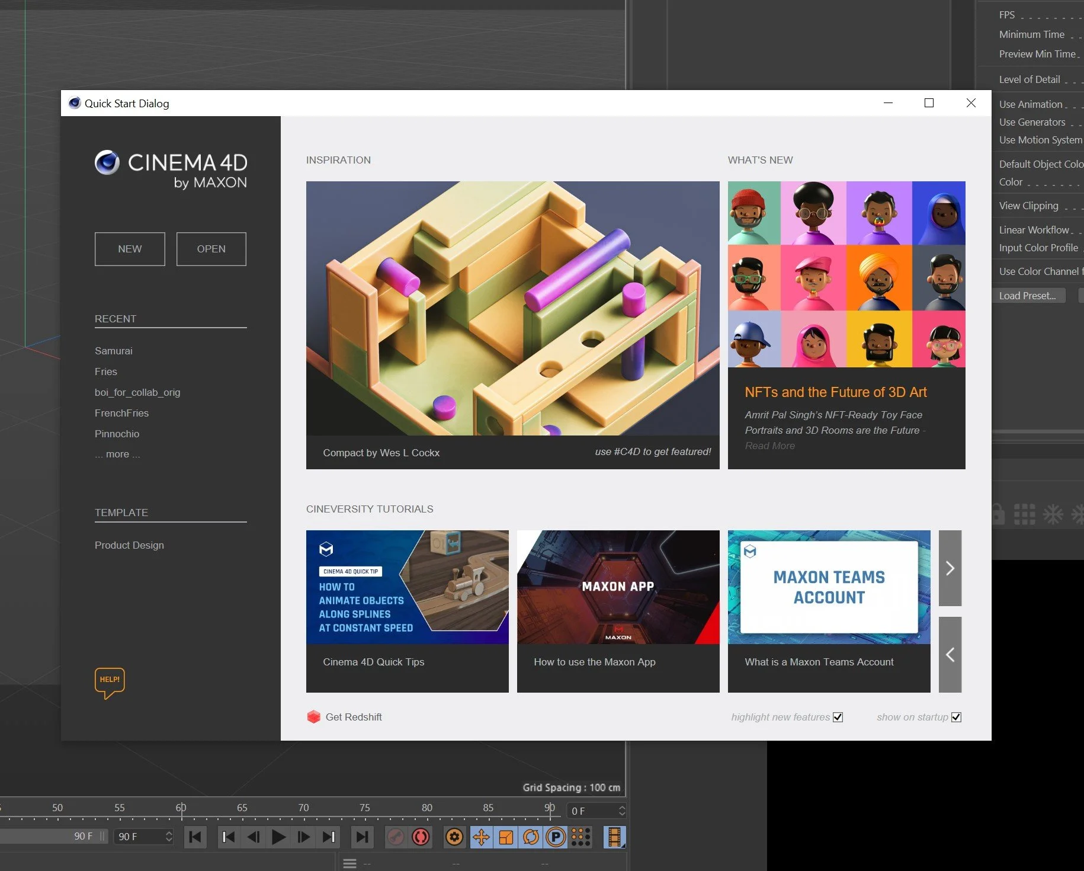Click the OPEN project button
This screenshot has height=871, width=1084.
(x=211, y=249)
